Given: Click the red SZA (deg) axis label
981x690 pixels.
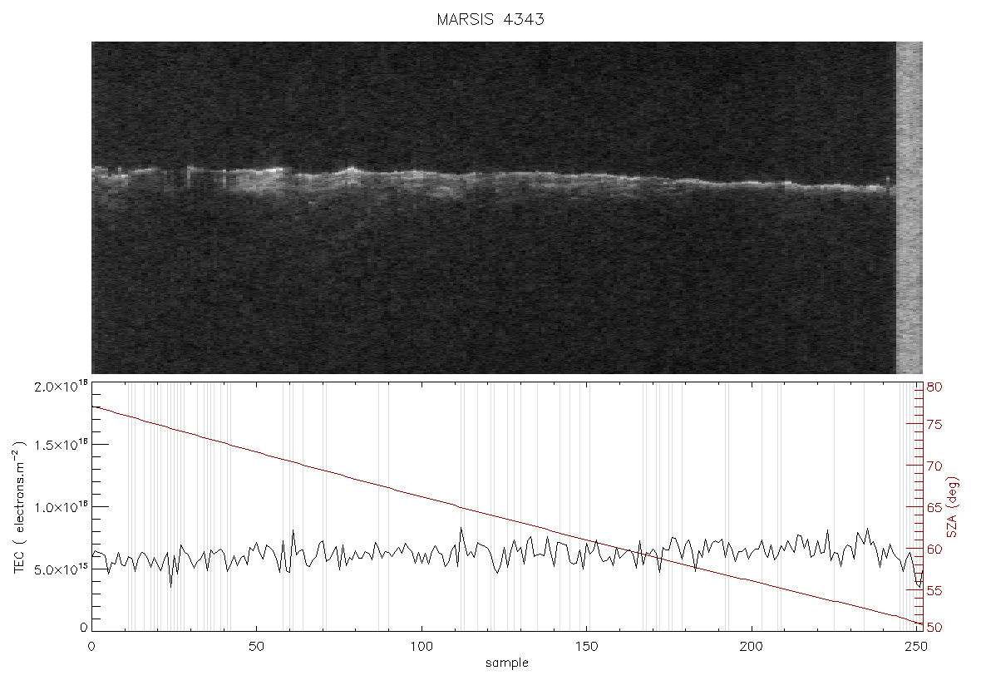Looking at the screenshot, I should point(953,507).
